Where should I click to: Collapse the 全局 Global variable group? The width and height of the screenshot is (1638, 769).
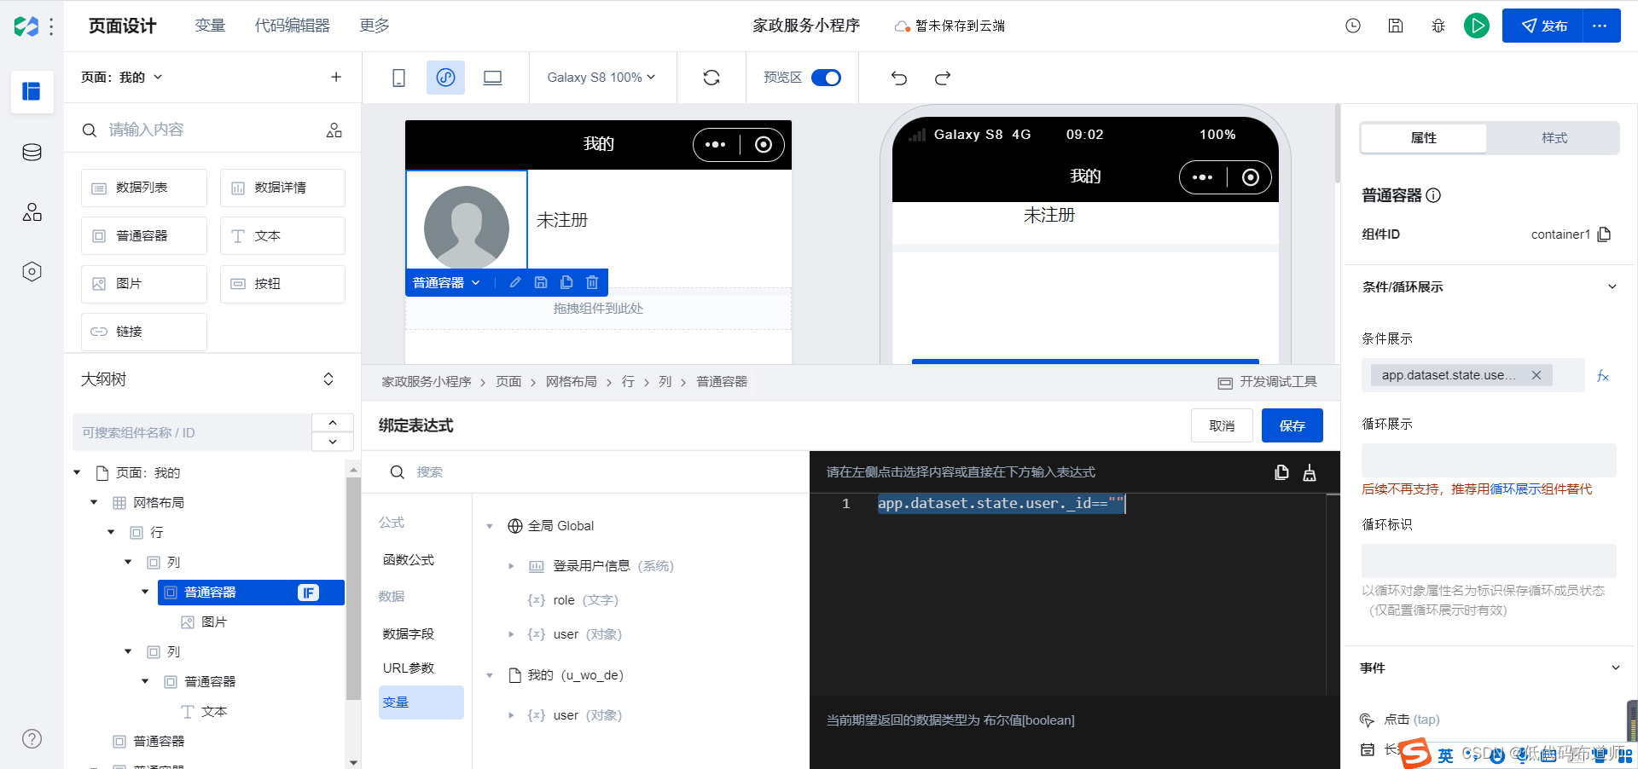click(490, 526)
